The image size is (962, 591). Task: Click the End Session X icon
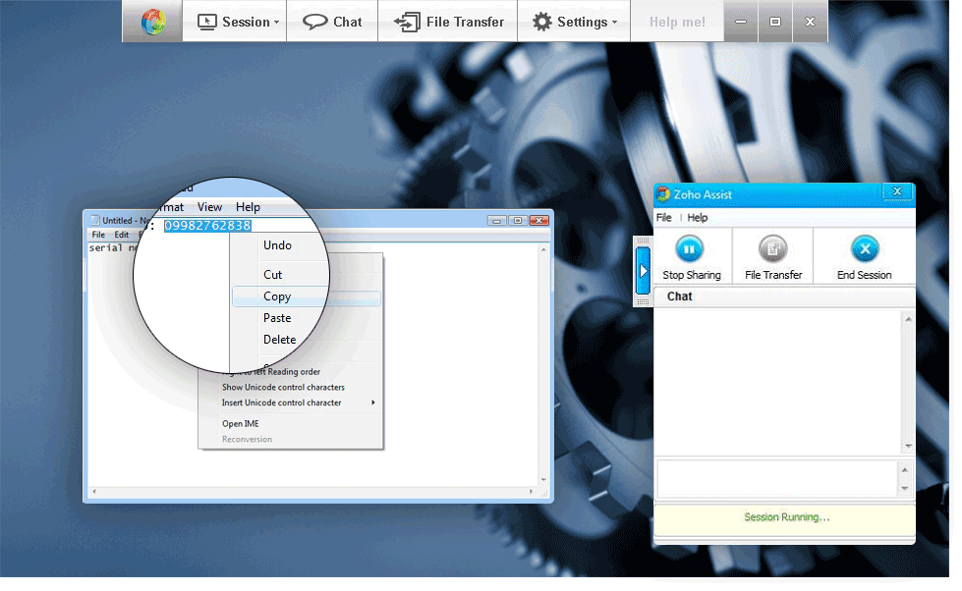(x=864, y=248)
